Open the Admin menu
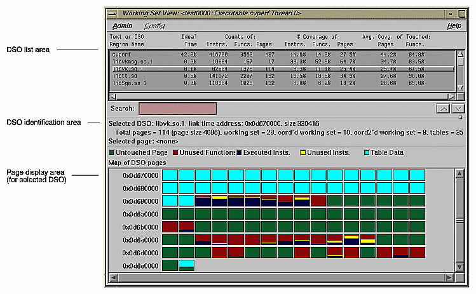 123,26
